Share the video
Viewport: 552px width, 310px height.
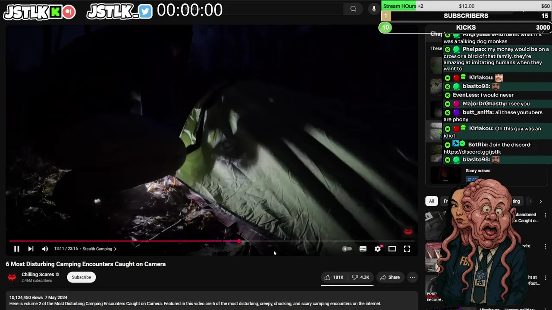[x=390, y=277]
